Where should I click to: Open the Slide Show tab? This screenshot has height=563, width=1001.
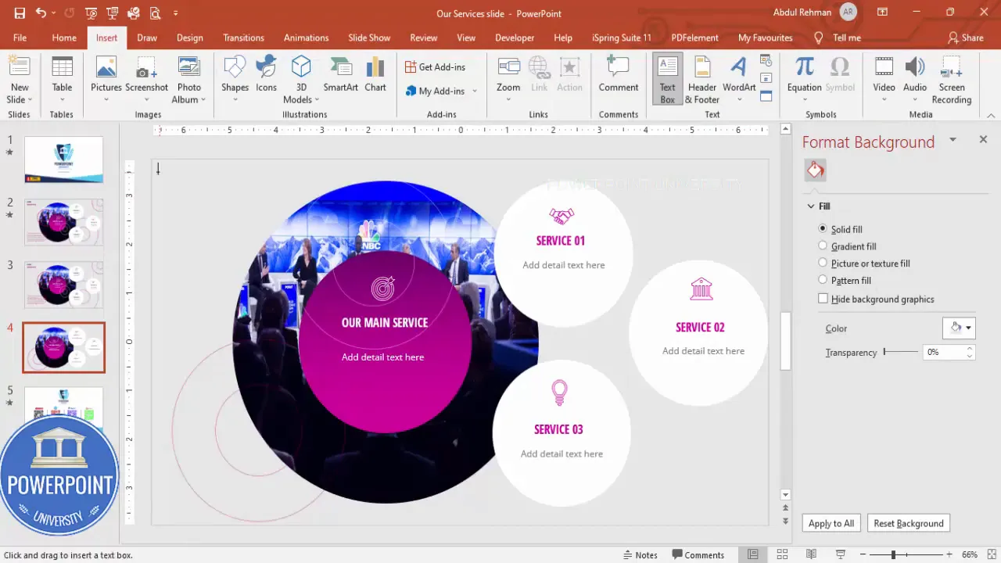click(x=369, y=38)
